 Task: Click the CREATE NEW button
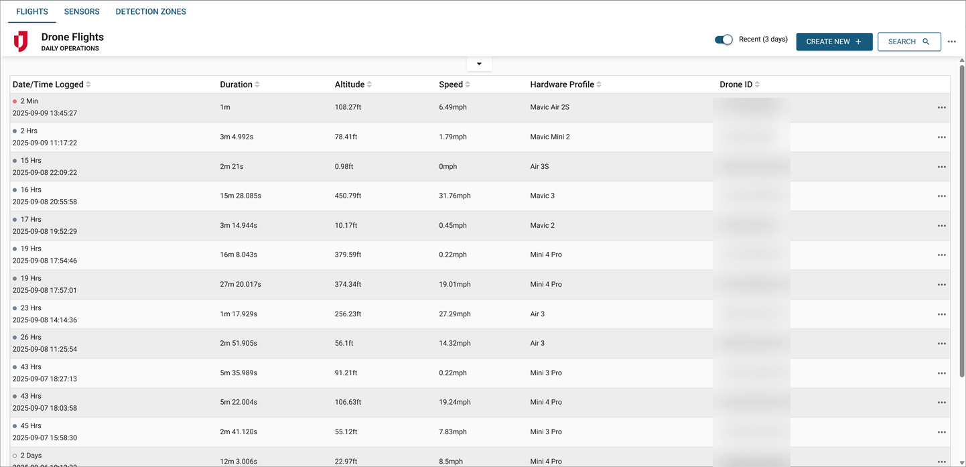[834, 41]
